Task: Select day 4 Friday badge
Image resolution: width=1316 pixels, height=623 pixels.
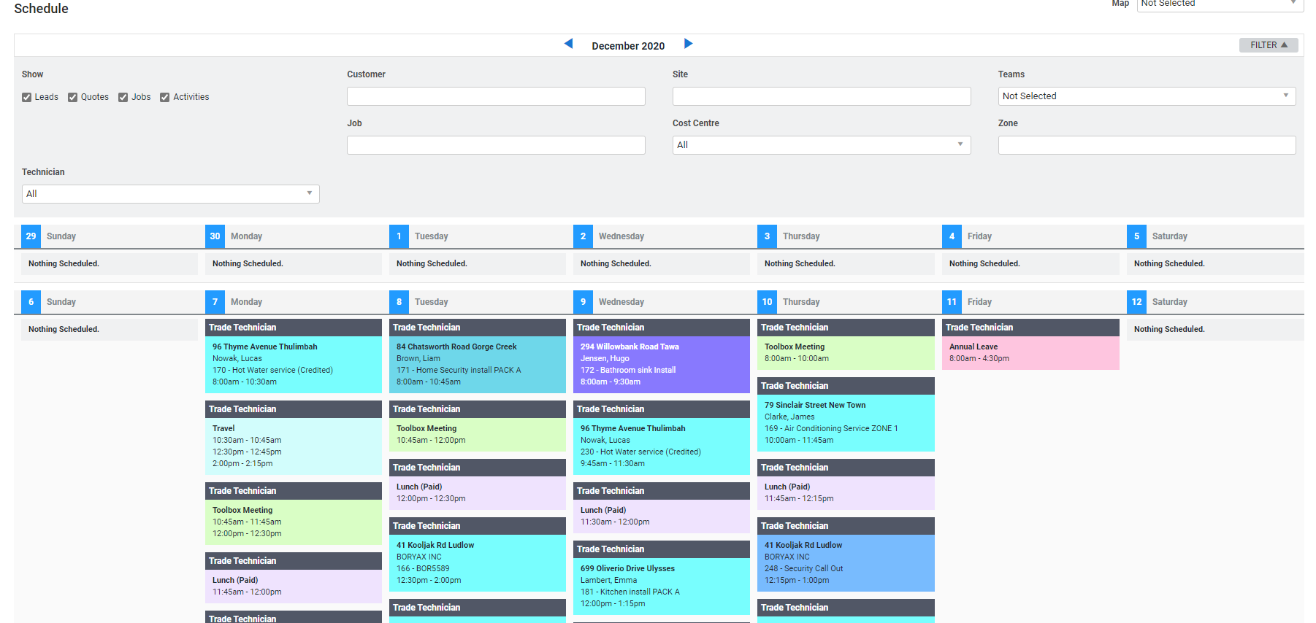Action: click(952, 236)
